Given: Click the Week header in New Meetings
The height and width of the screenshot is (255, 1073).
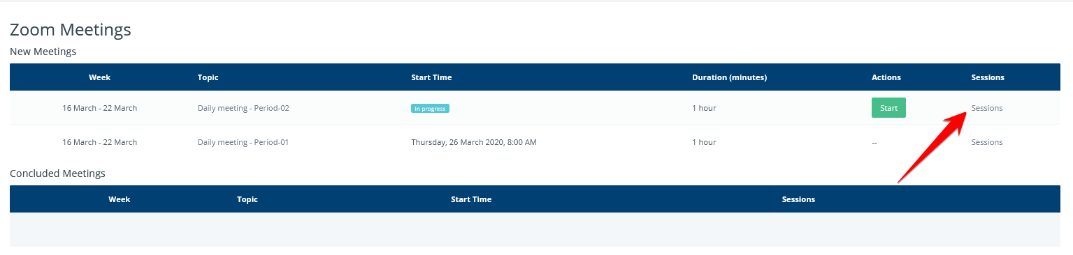Looking at the screenshot, I should [100, 77].
